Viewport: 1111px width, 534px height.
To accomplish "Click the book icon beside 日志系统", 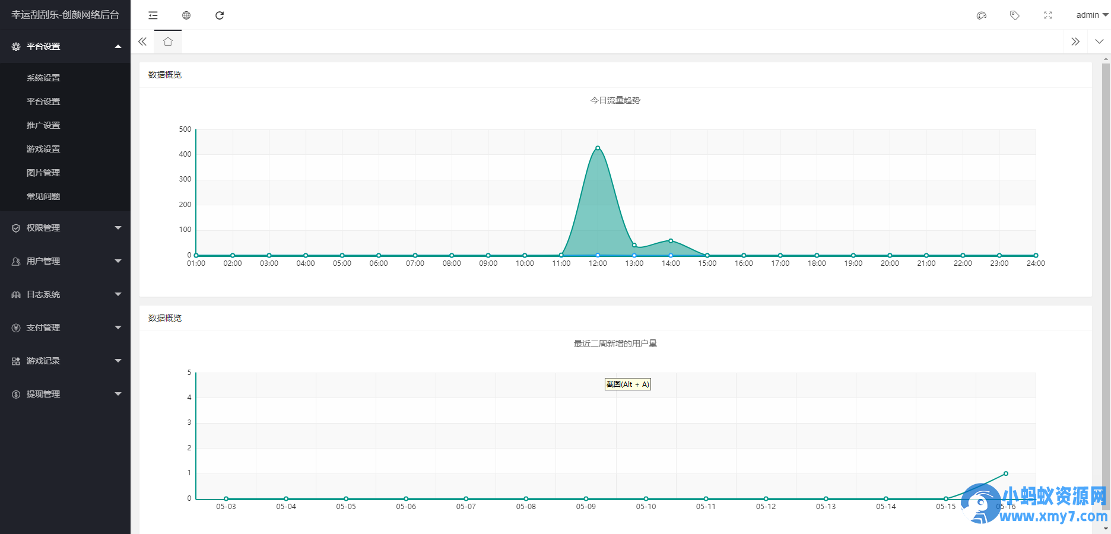I will point(16,294).
